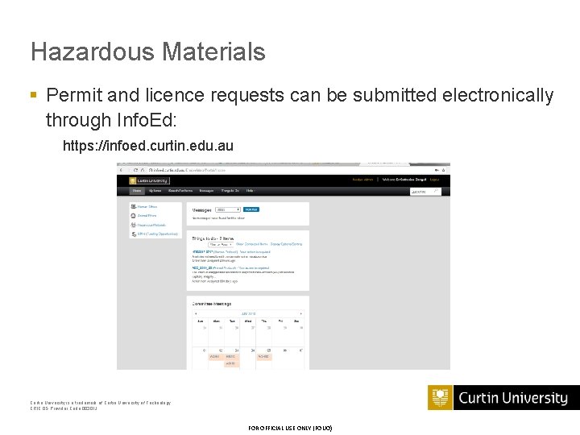Select the Home menu tab
This screenshot has width=580, height=435.
click(137, 190)
